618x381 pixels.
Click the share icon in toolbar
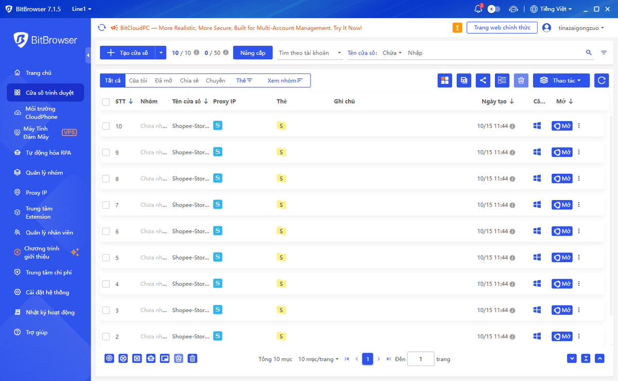click(483, 80)
